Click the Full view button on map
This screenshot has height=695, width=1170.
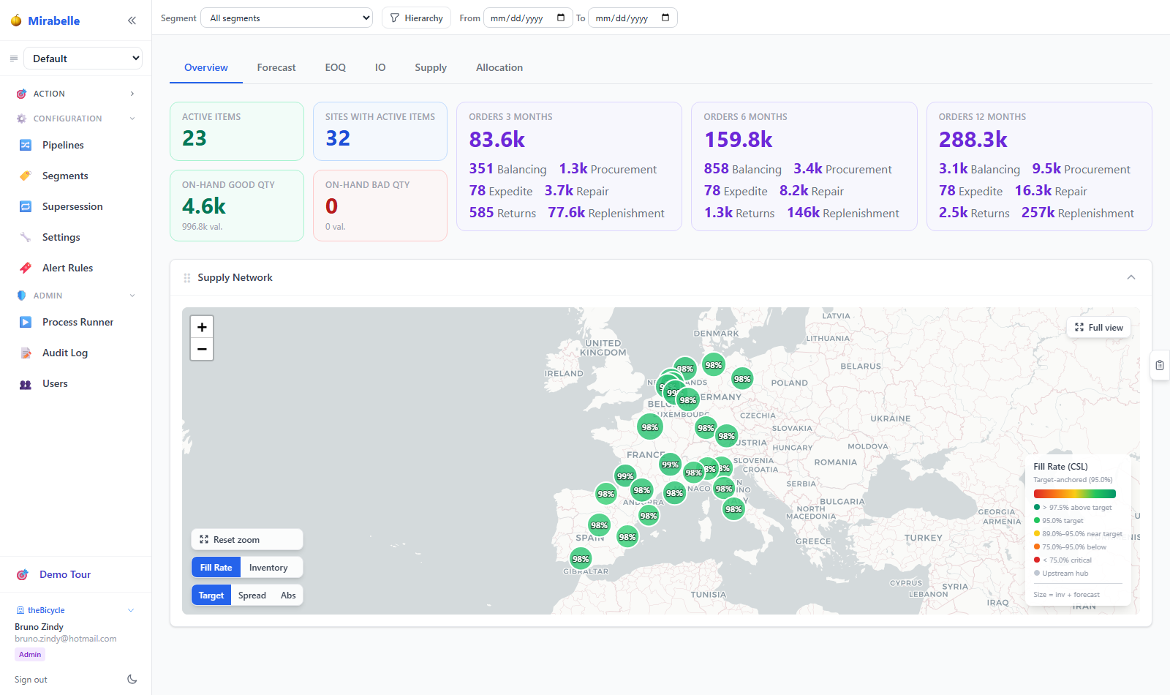pos(1099,328)
